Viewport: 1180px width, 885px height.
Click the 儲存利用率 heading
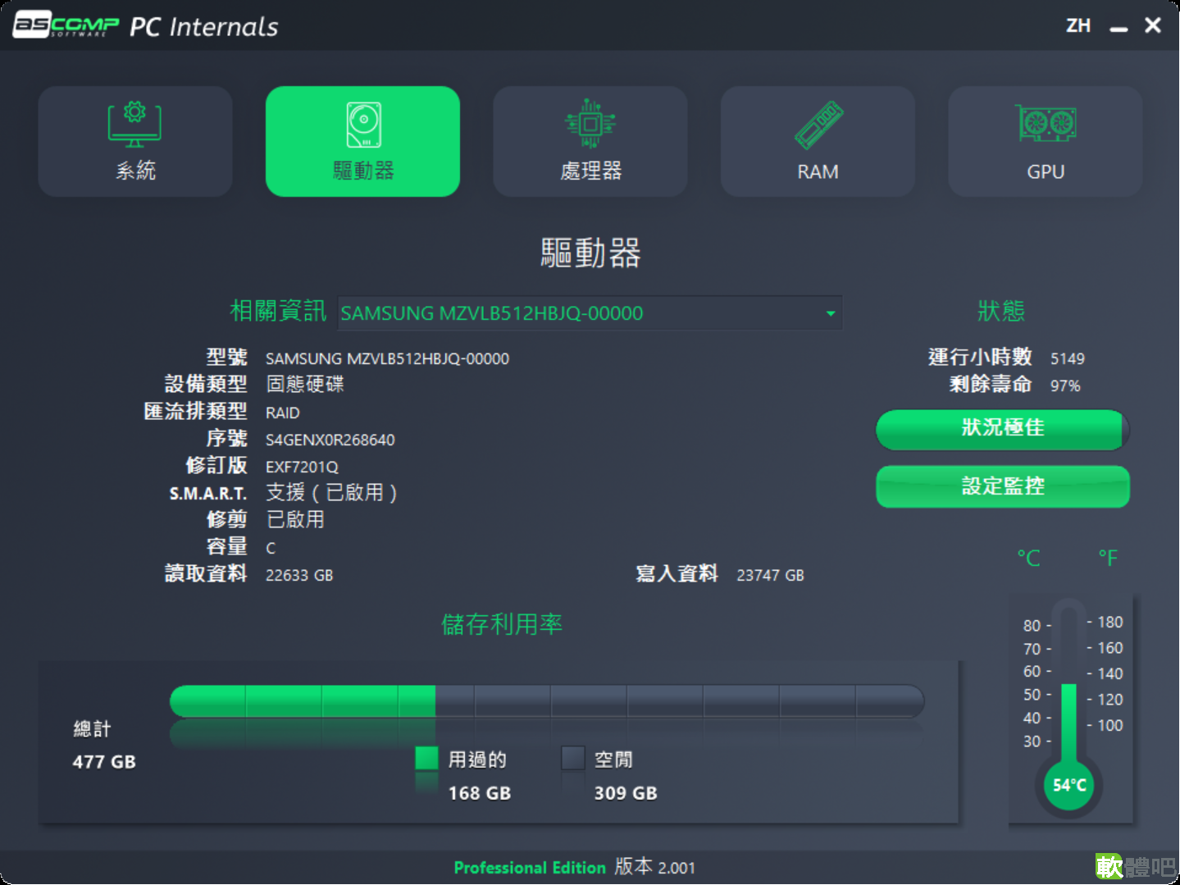[502, 624]
